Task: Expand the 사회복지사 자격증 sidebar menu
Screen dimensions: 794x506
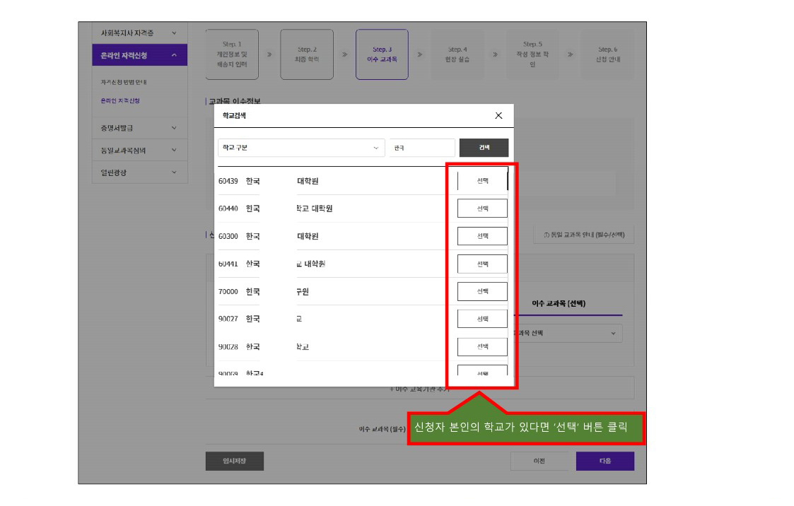Action: (x=139, y=33)
